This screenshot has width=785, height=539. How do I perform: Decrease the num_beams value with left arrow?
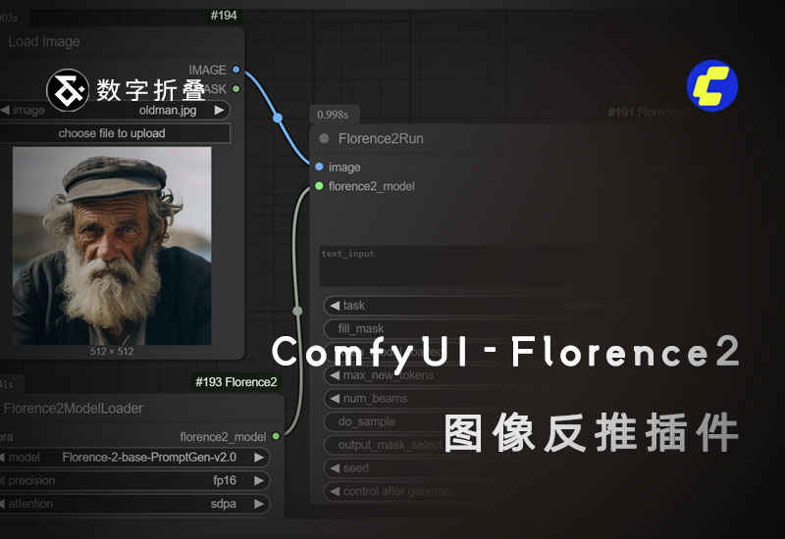[x=335, y=399]
